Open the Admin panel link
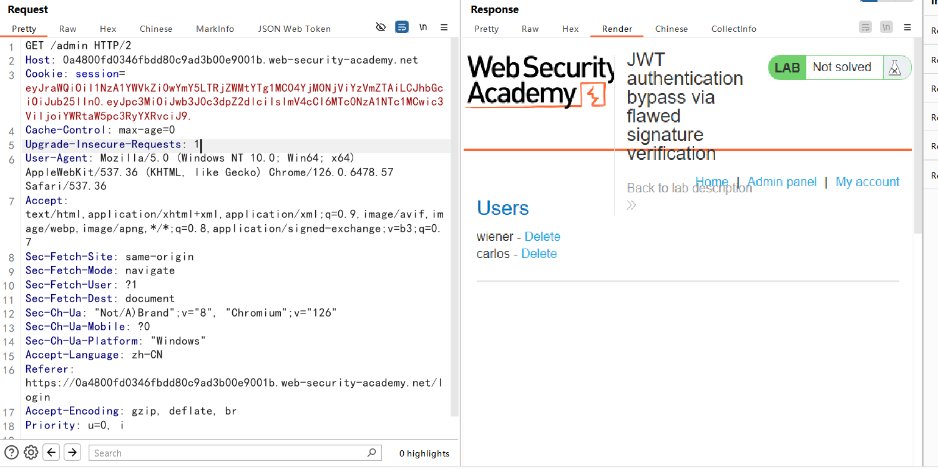The width and height of the screenshot is (938, 469). click(782, 182)
